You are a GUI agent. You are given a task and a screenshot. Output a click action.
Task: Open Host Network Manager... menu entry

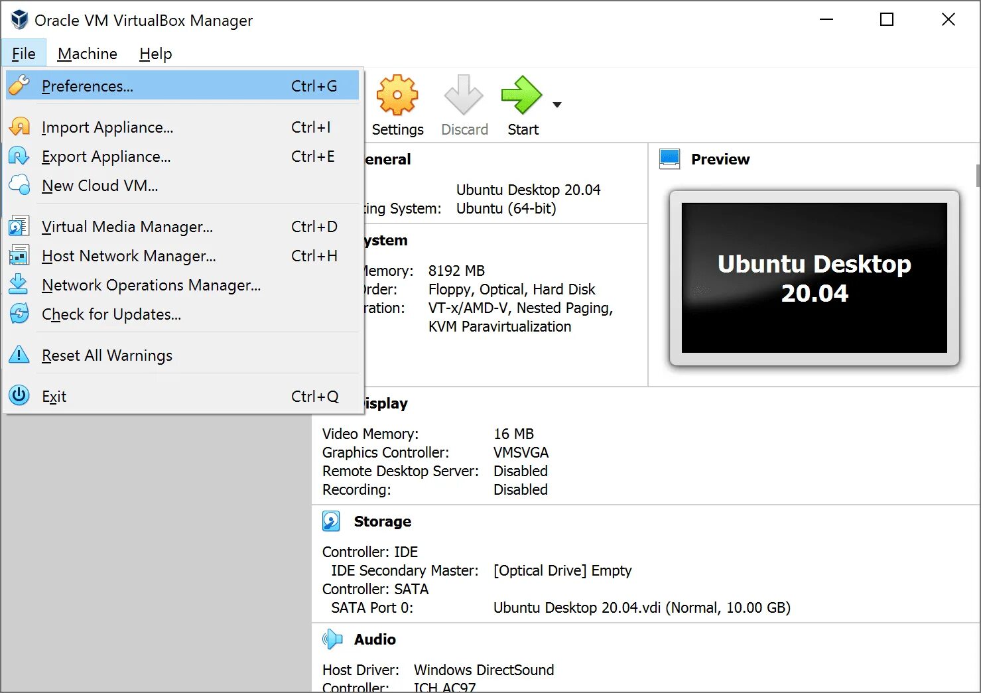point(182,255)
